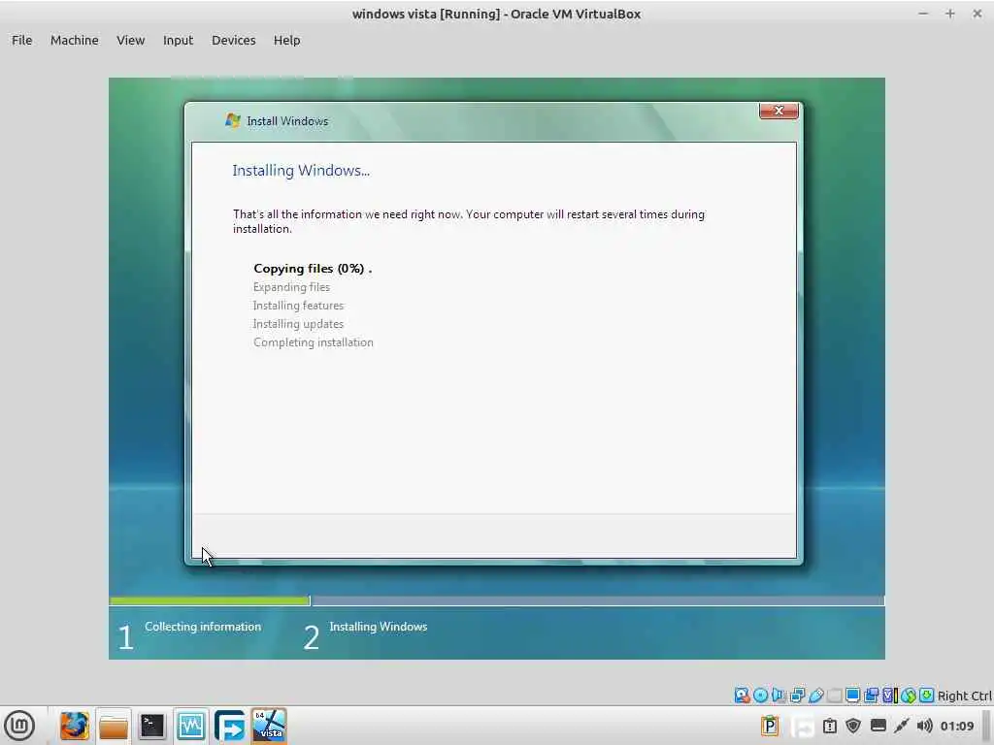Image resolution: width=994 pixels, height=745 pixels.
Task: Open the system monitor panel icon
Action: tap(191, 726)
